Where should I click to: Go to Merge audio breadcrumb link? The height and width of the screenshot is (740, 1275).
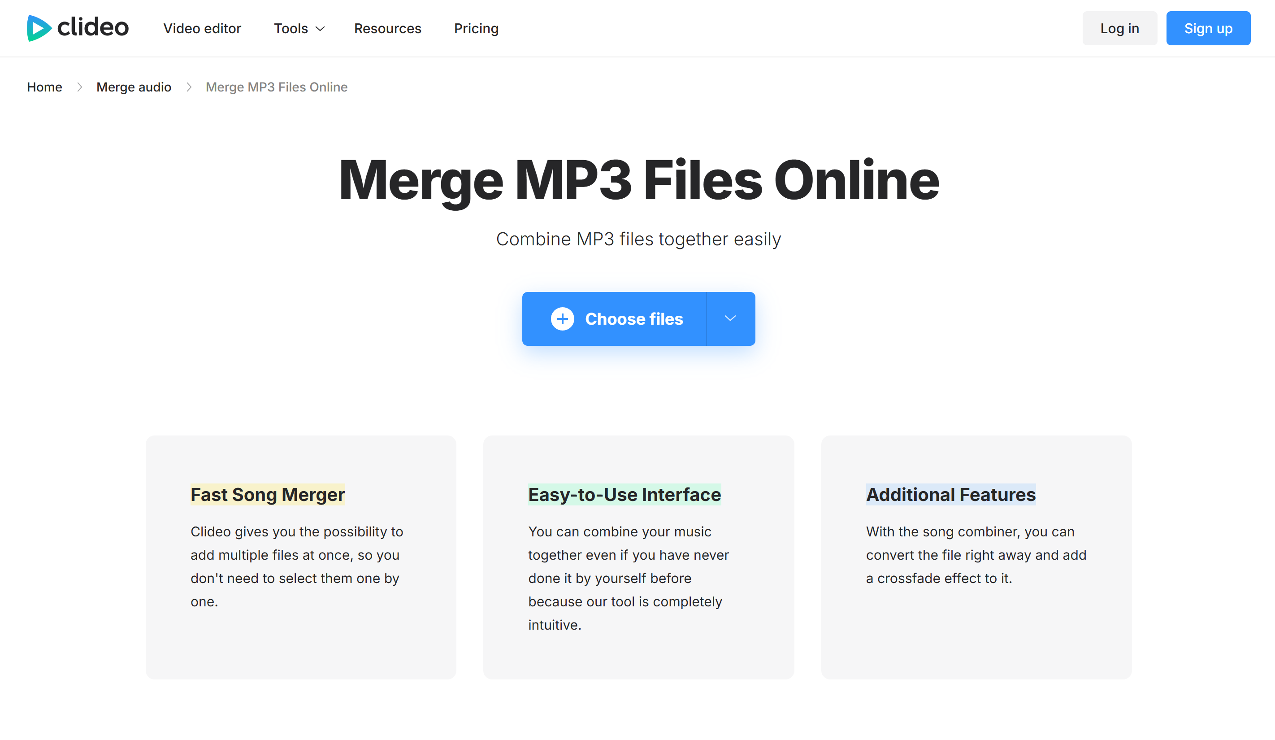coord(134,87)
